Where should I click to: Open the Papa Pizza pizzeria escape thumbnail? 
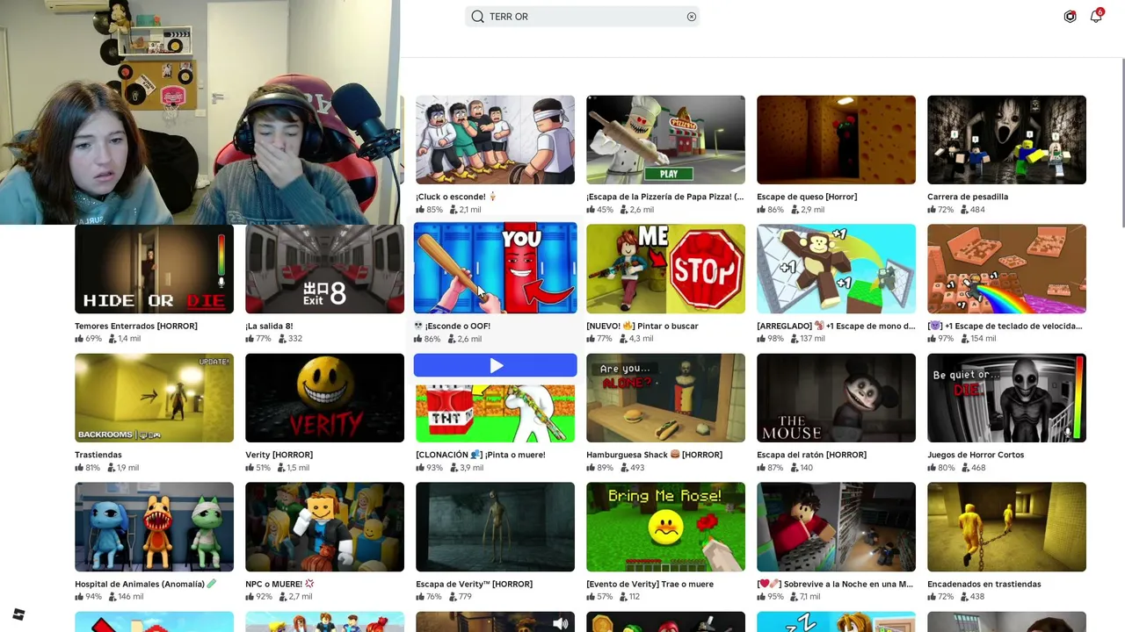(665, 140)
